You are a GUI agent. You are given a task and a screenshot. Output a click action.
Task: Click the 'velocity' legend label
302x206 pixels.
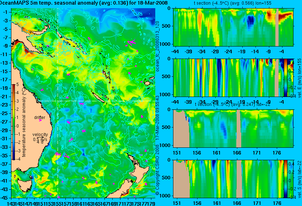click(x=40, y=135)
